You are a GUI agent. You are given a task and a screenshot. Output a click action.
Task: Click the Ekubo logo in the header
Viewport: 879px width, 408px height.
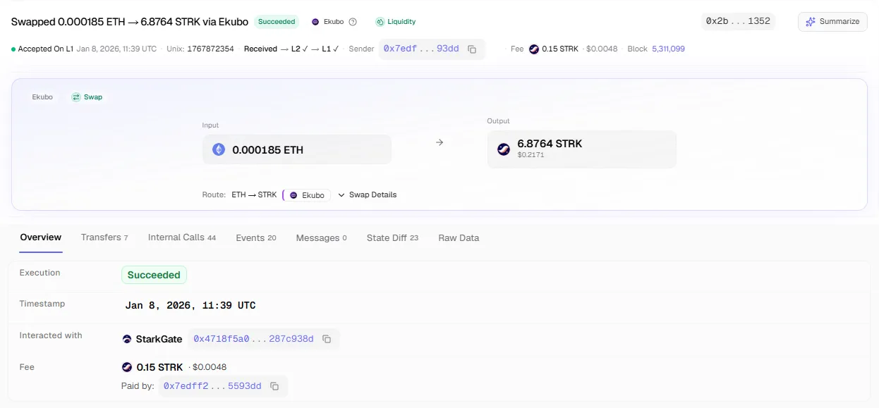pyautogui.click(x=315, y=22)
